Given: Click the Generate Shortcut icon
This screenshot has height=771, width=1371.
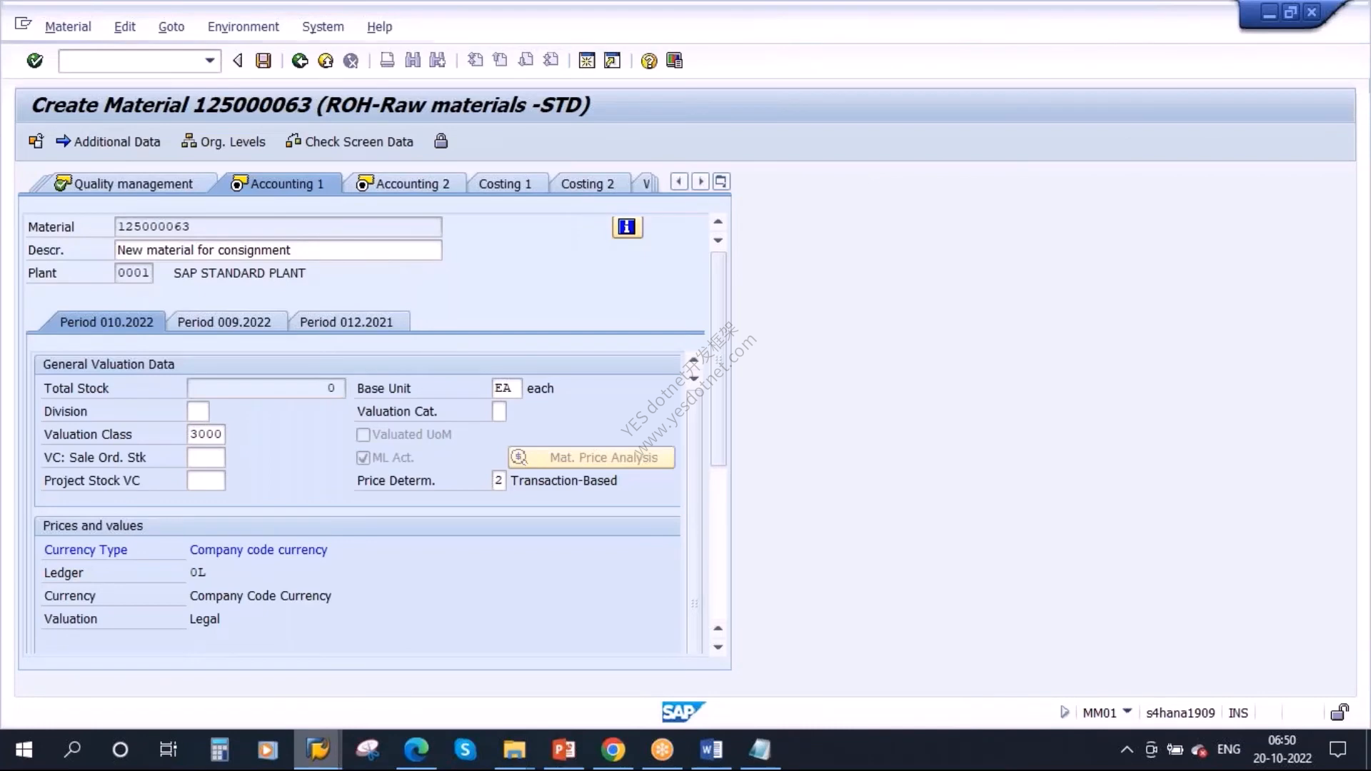Looking at the screenshot, I should click(612, 61).
